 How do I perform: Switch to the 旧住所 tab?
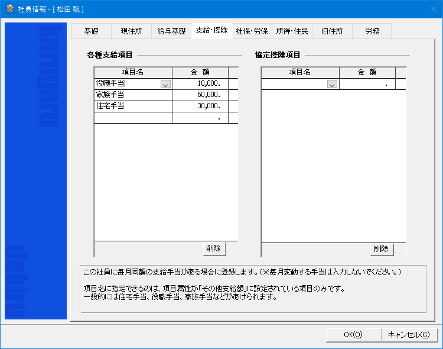point(332,31)
